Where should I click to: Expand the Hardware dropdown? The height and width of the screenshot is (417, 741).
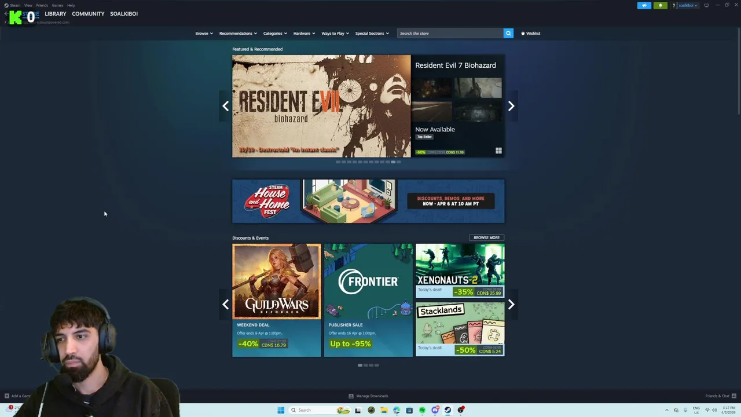coord(304,33)
